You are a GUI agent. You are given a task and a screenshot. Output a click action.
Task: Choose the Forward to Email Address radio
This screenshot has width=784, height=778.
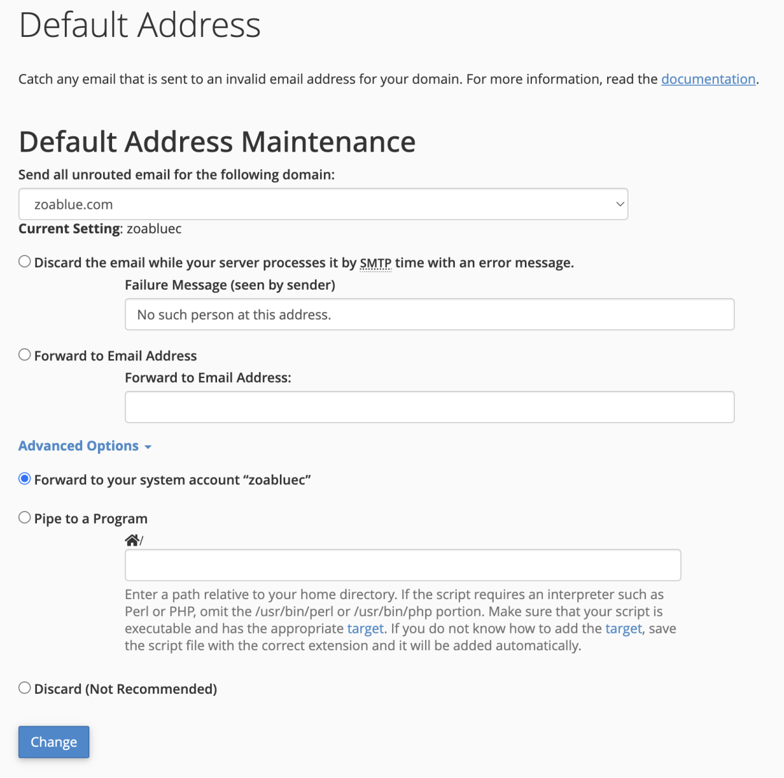[25, 355]
